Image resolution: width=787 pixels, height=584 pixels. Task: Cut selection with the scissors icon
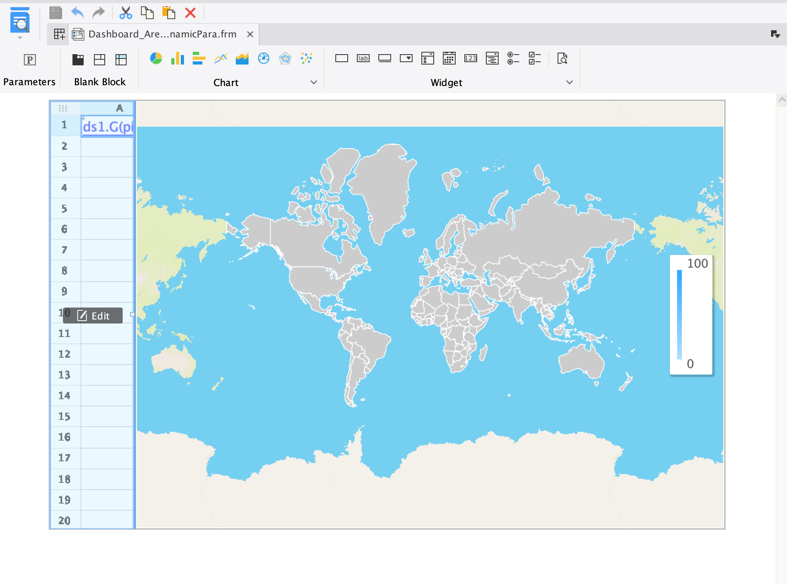click(126, 13)
